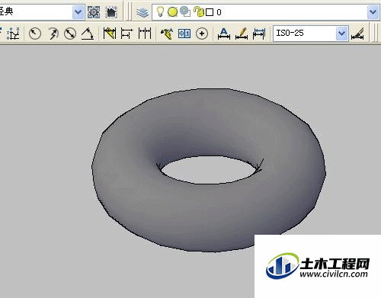This screenshot has height=298, width=381.
Task: Select the Angular dimension tool
Action: tap(88, 34)
